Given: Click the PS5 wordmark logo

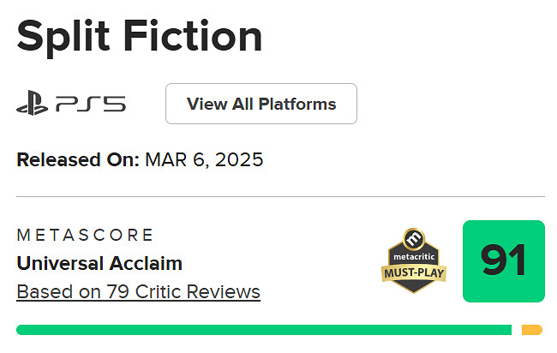Looking at the screenshot, I should coord(90,105).
